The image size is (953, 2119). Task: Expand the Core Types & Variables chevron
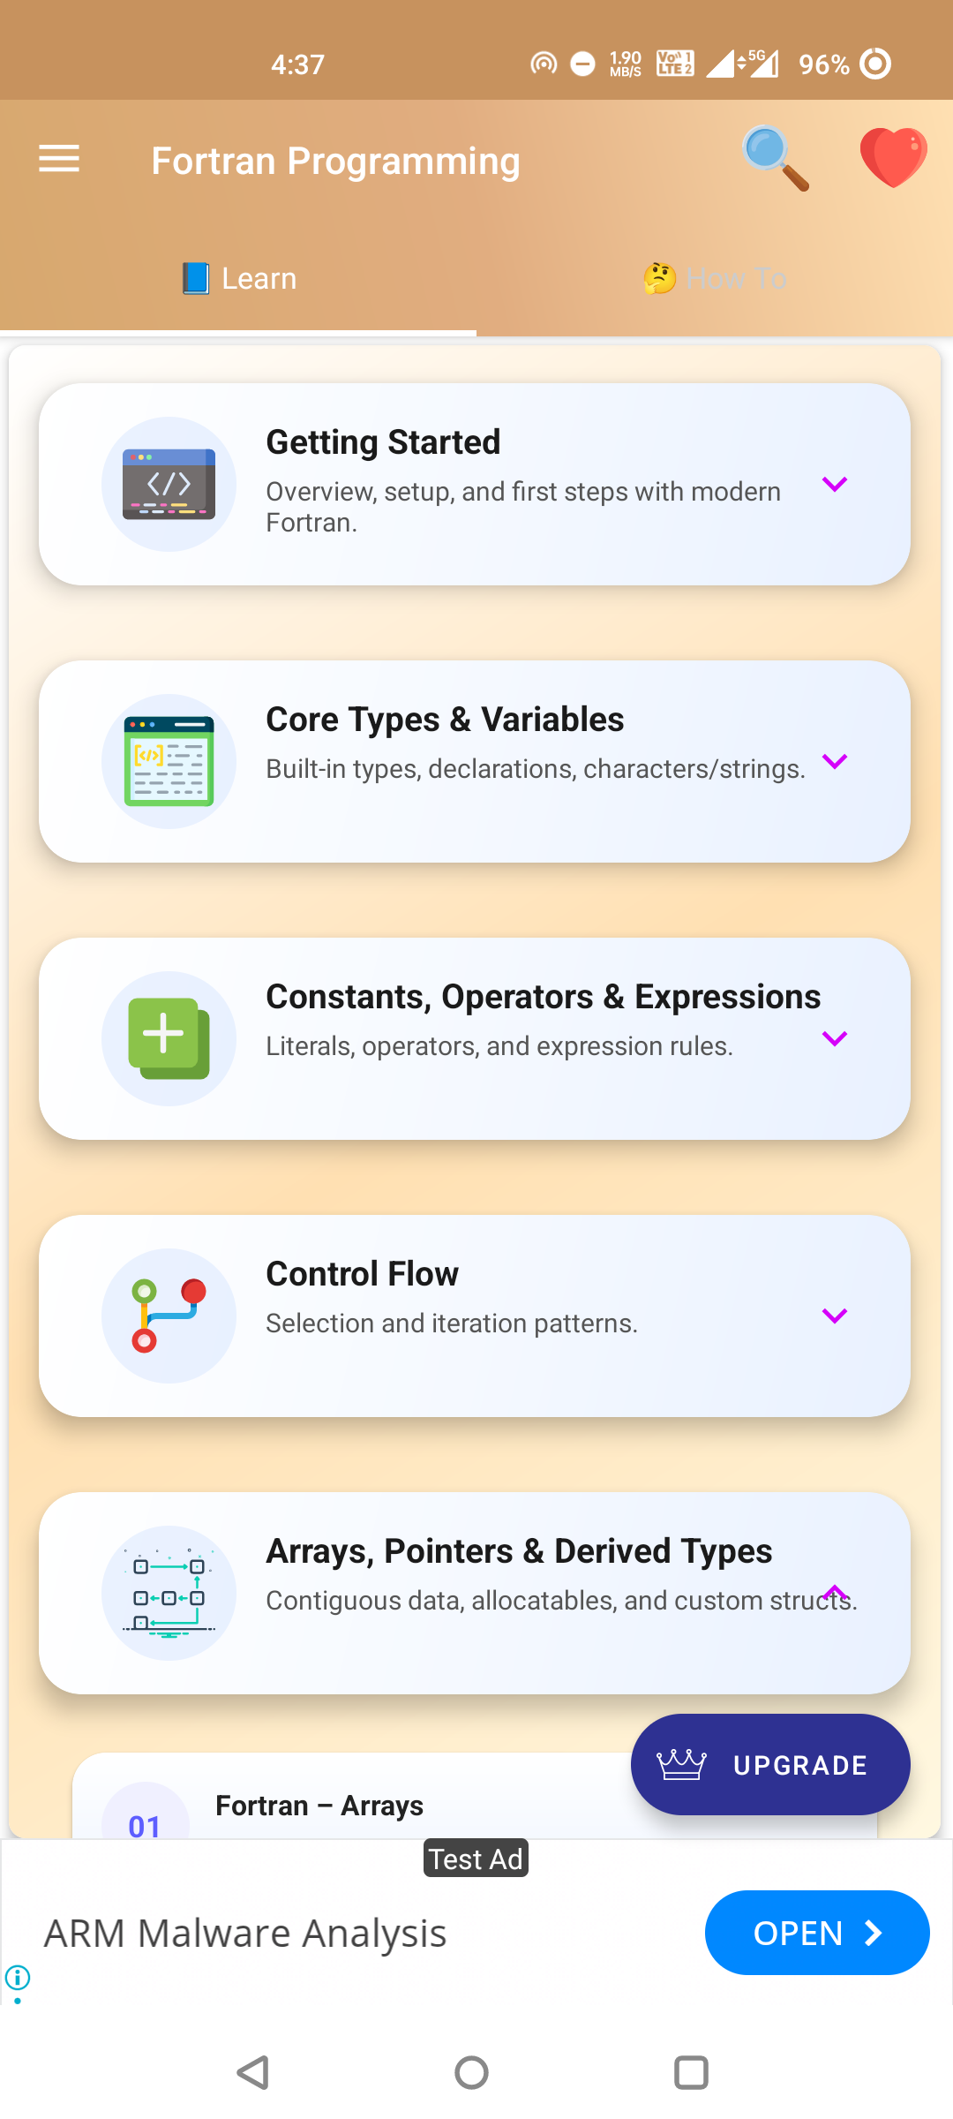point(834,761)
